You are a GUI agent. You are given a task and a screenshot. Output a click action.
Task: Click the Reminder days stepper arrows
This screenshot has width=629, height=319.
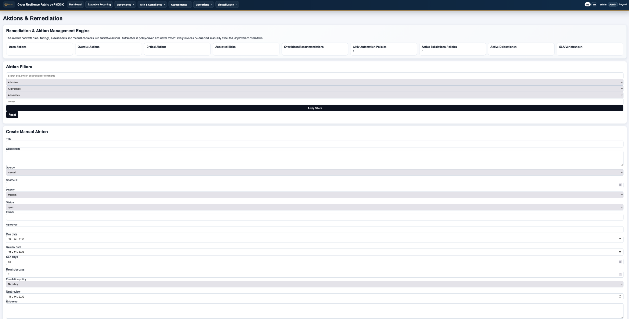click(x=620, y=275)
